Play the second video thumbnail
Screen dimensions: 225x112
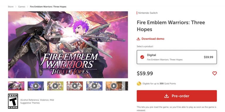(36, 86)
